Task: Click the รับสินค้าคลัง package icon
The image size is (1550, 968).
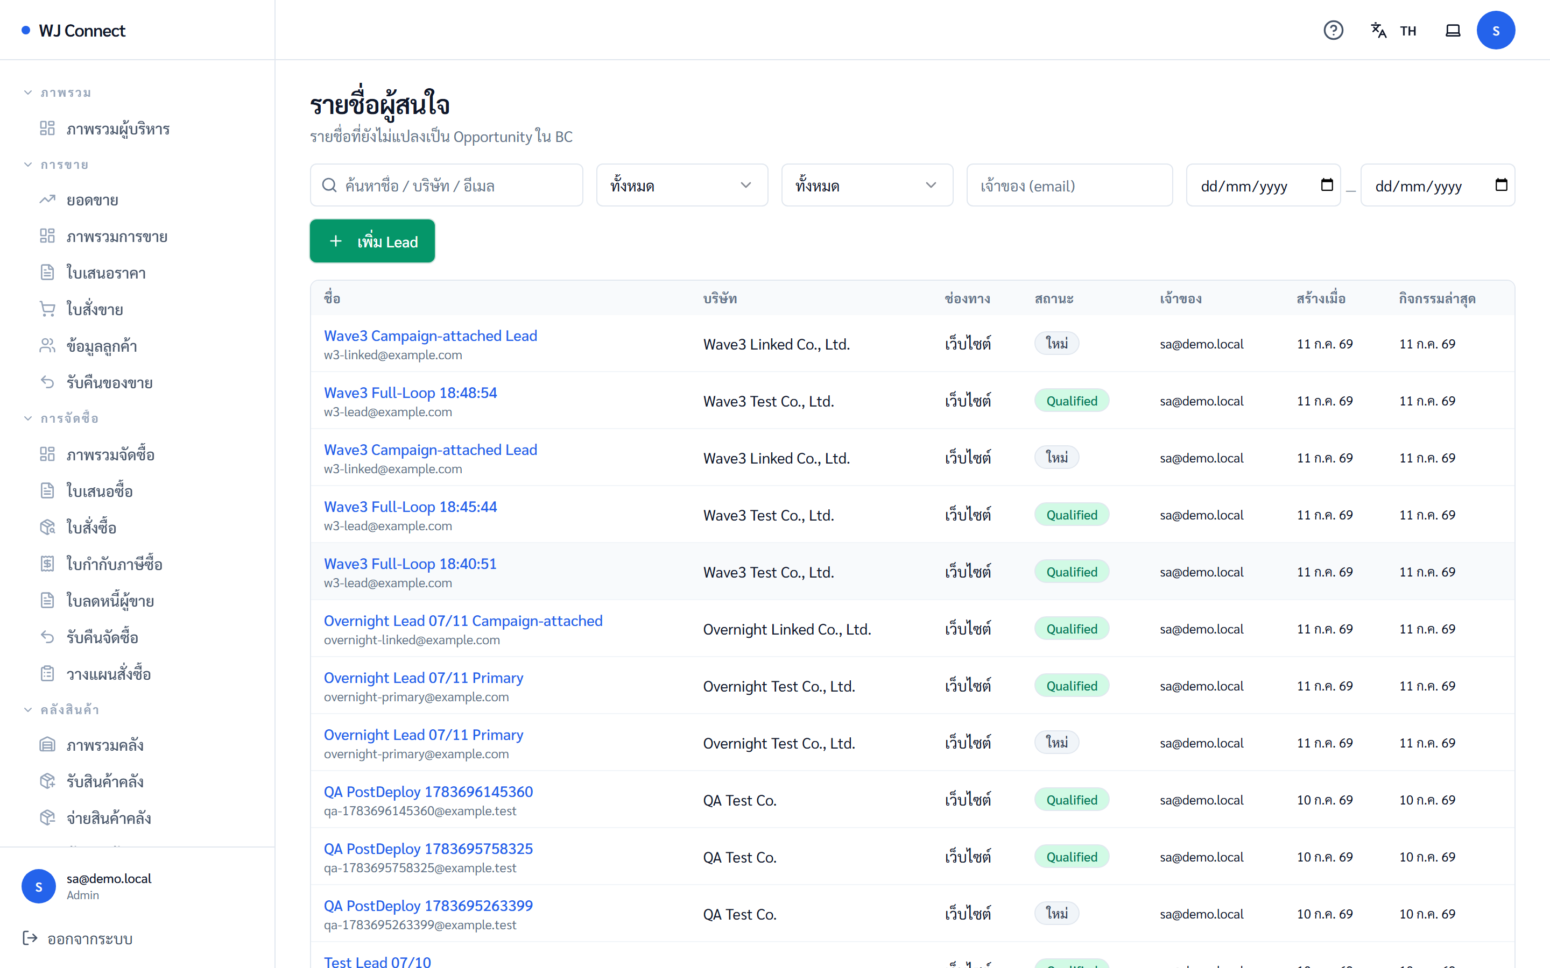Action: [x=47, y=782]
